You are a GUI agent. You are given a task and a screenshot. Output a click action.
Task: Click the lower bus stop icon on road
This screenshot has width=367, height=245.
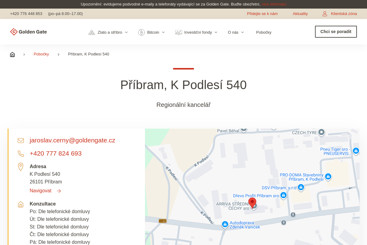pos(284,223)
